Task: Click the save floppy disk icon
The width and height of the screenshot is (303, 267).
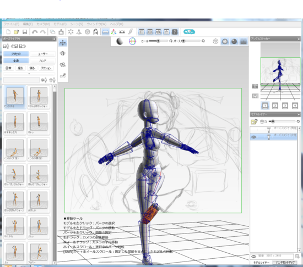Action: click(x=25, y=32)
